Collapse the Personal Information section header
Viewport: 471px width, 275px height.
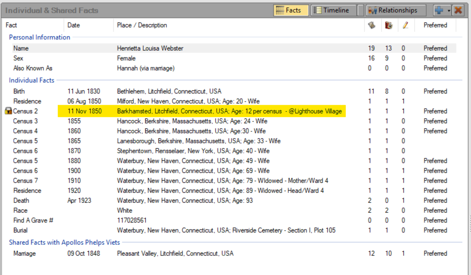click(39, 37)
